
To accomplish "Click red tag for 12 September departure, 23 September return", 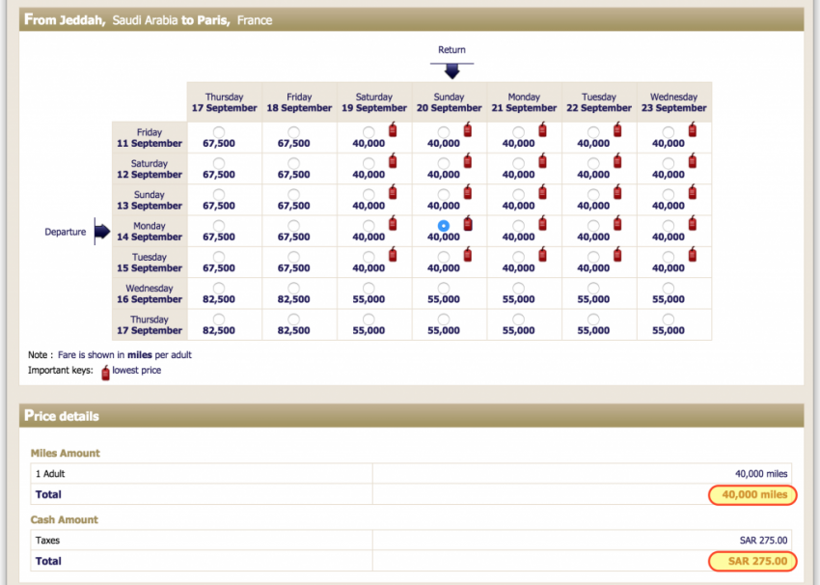I will (692, 161).
